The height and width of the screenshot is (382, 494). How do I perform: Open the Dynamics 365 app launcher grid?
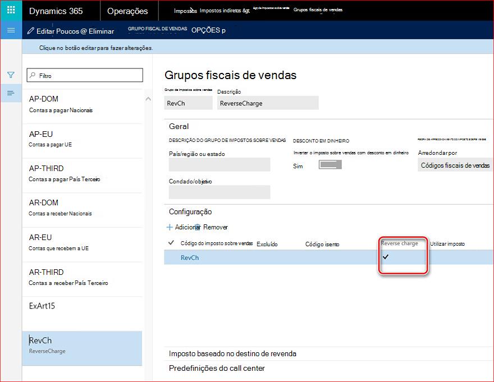11,10
